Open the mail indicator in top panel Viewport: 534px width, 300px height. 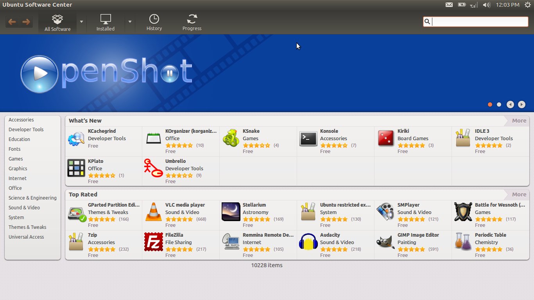tap(449, 5)
